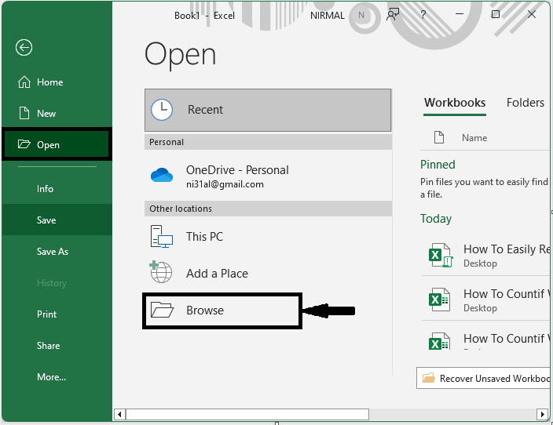
Task: Click ni31al@gmail.com account text
Action: [225, 184]
